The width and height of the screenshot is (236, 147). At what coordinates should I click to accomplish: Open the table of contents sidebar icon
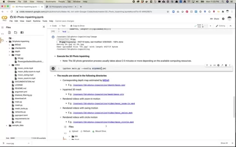[2, 27]
